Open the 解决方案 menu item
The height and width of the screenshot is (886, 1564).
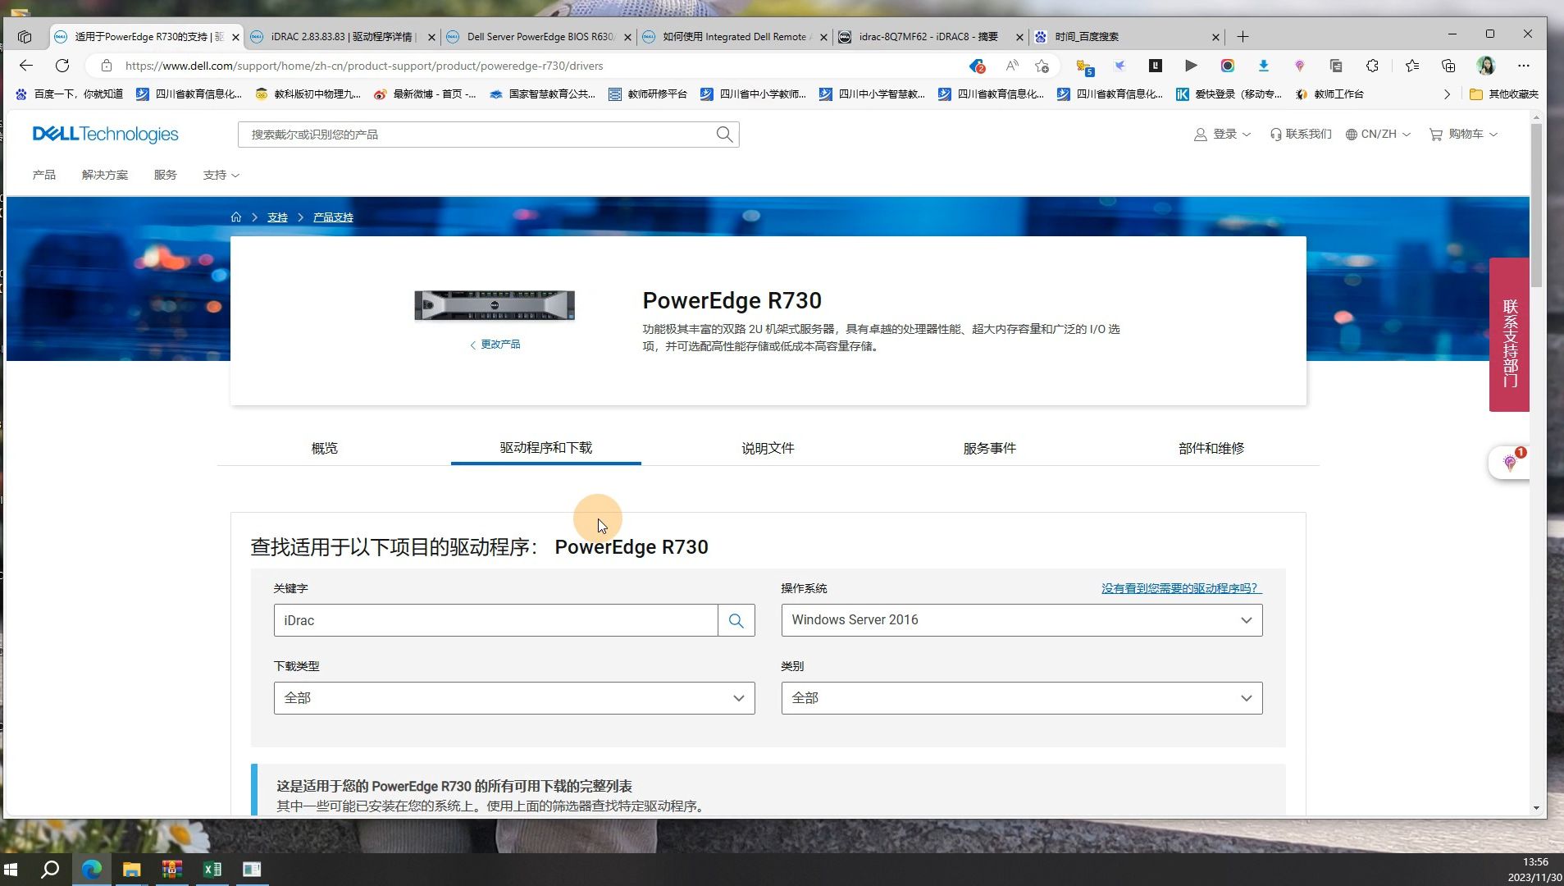(x=105, y=175)
